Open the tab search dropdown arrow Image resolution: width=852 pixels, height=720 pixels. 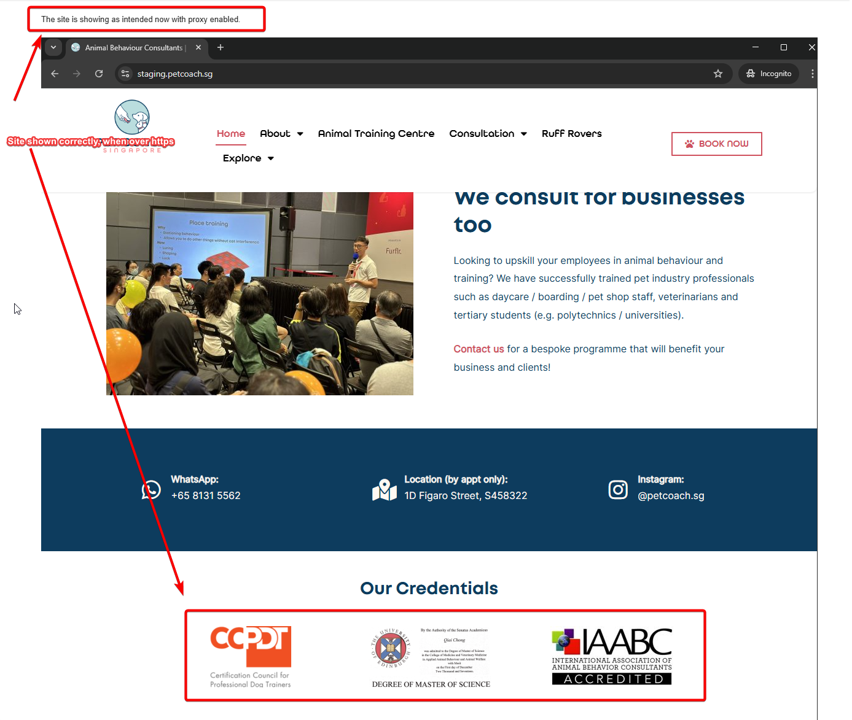pyautogui.click(x=53, y=47)
